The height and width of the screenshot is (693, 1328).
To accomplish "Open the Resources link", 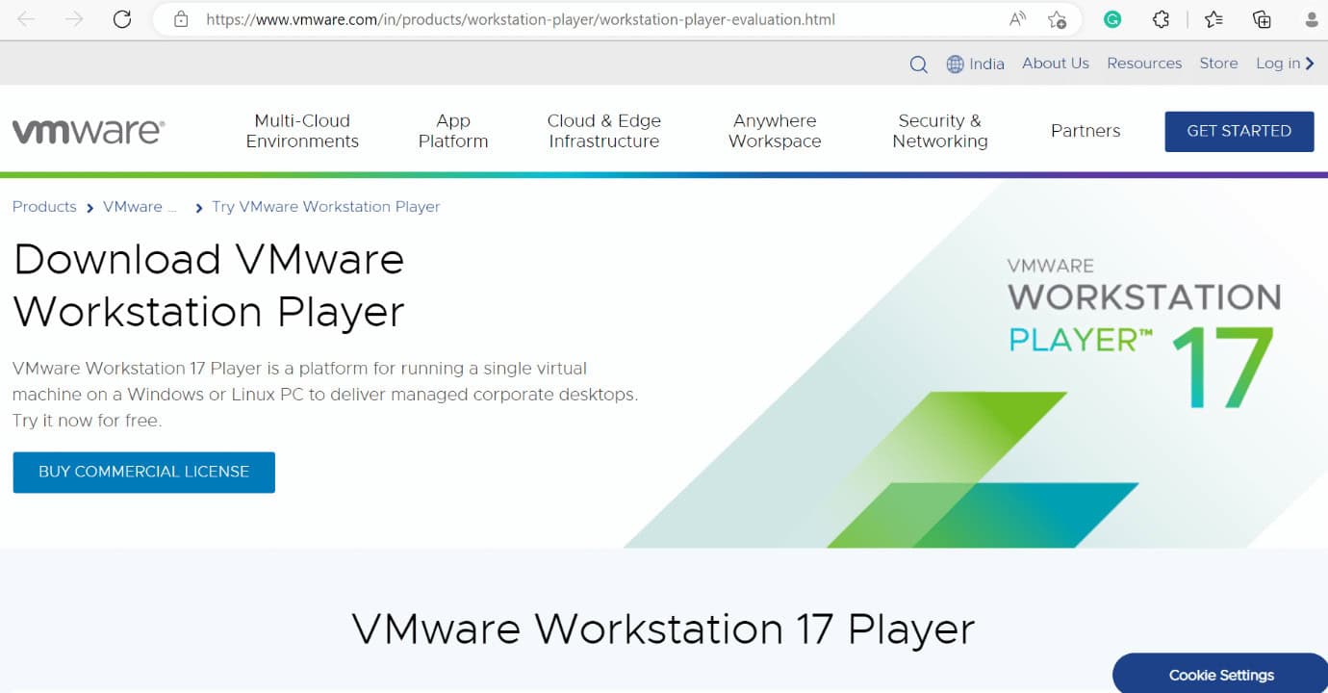I will pos(1144,64).
